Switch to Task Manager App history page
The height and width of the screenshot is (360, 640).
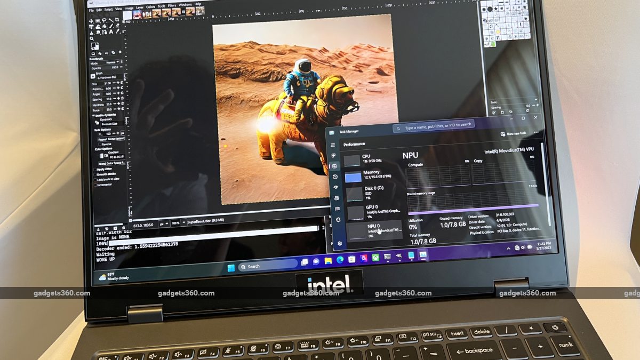point(334,177)
